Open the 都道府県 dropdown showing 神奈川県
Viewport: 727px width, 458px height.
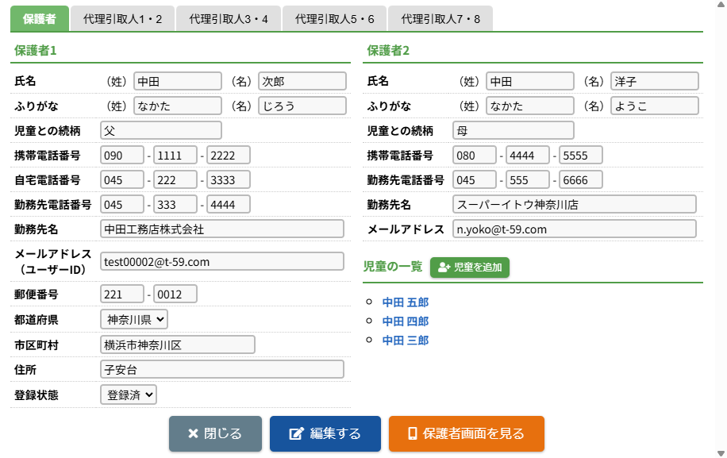(x=134, y=319)
